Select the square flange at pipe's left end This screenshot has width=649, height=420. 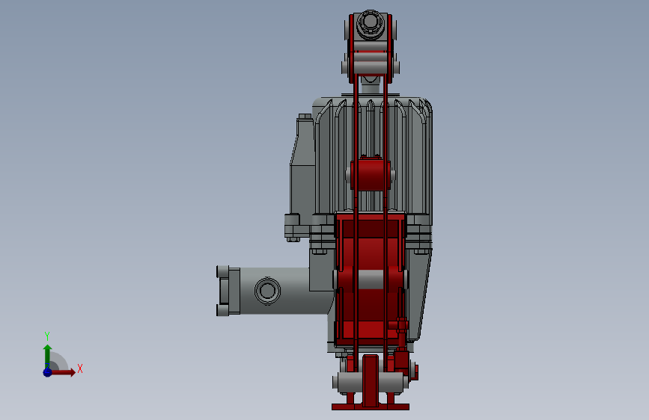click(228, 291)
